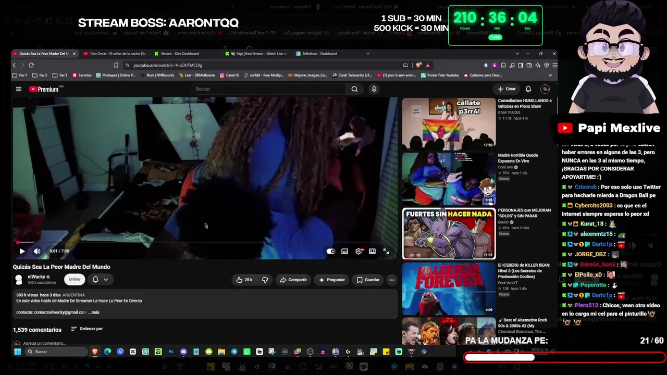Open File Explorer from the taskbar

[x=221, y=352]
